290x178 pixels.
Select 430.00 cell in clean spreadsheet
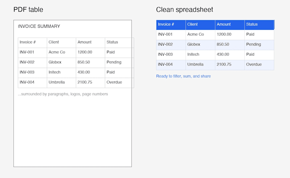point(230,55)
